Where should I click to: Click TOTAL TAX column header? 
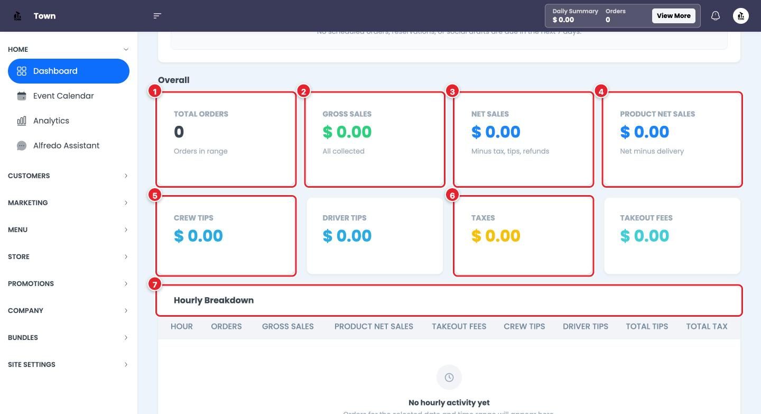(x=707, y=326)
